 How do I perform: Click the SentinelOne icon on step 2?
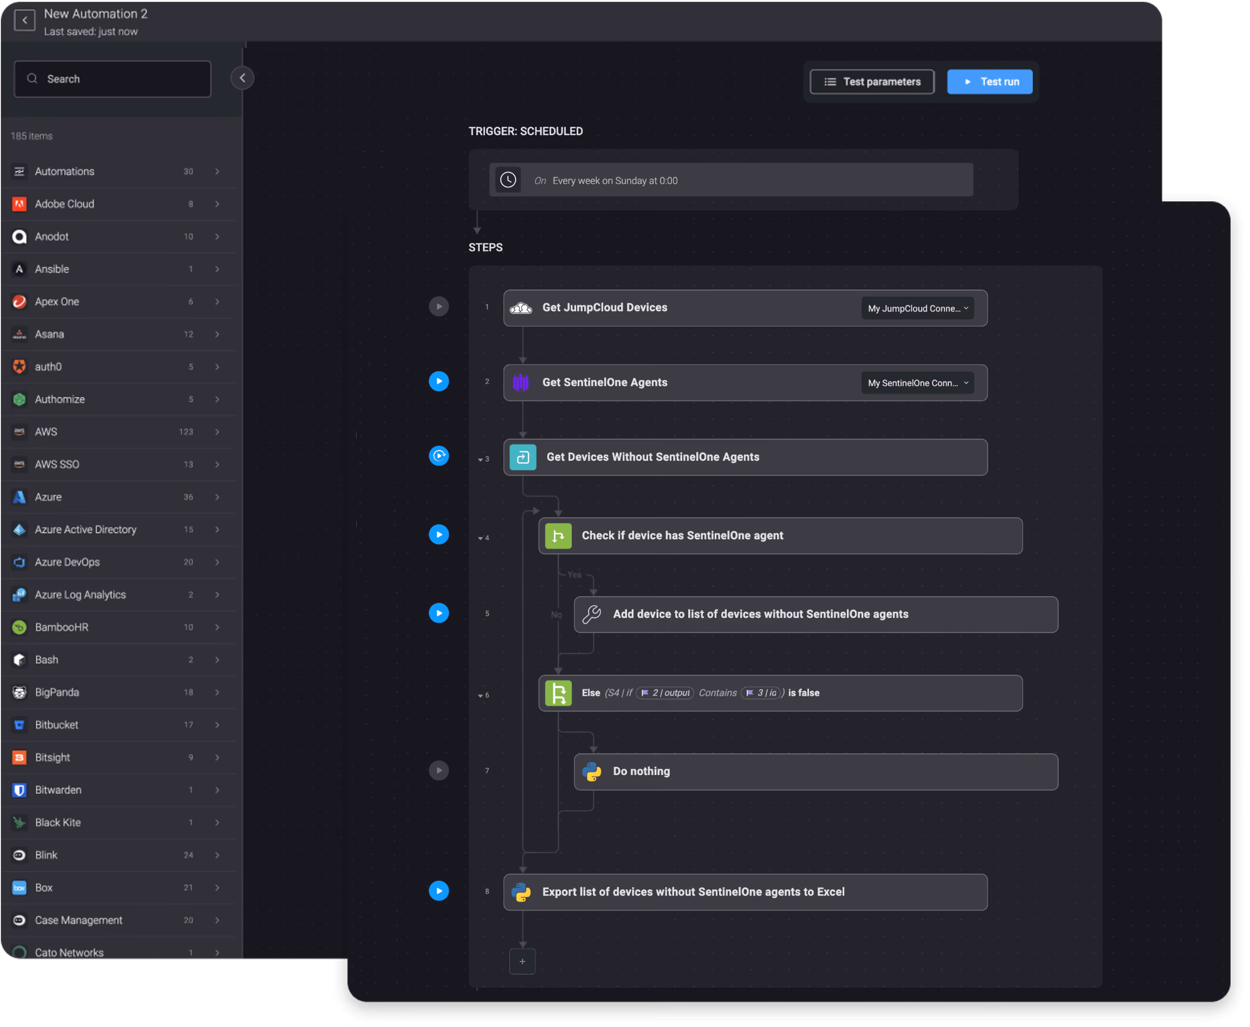[522, 383]
